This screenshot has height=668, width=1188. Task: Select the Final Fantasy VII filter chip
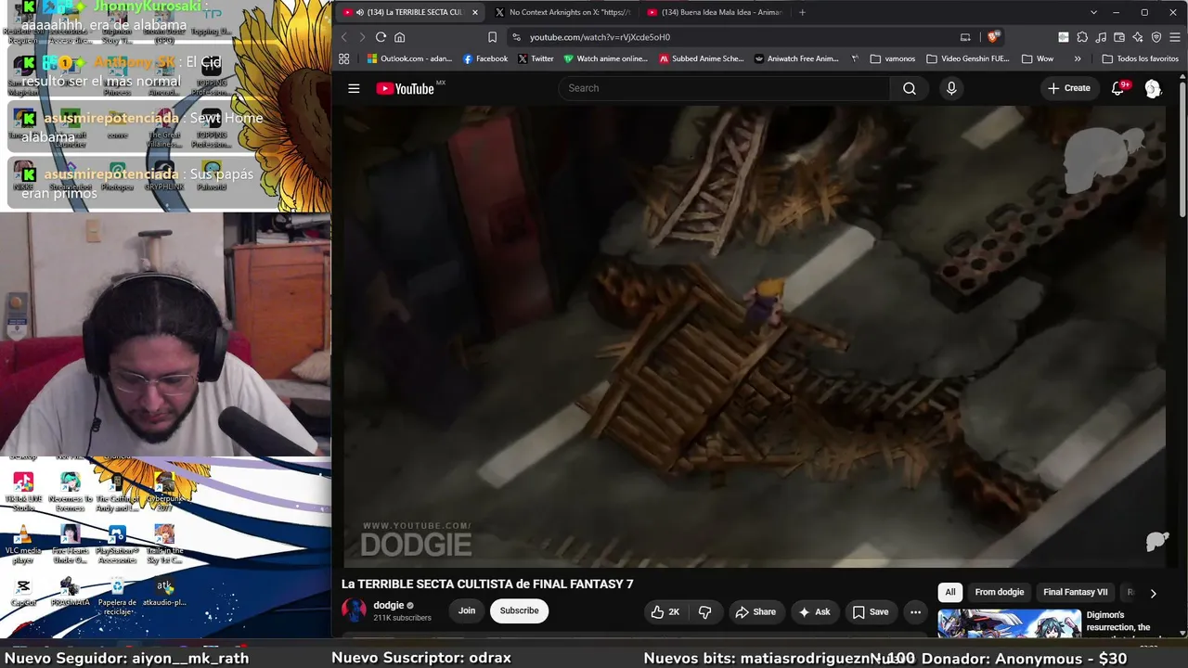[x=1076, y=592]
